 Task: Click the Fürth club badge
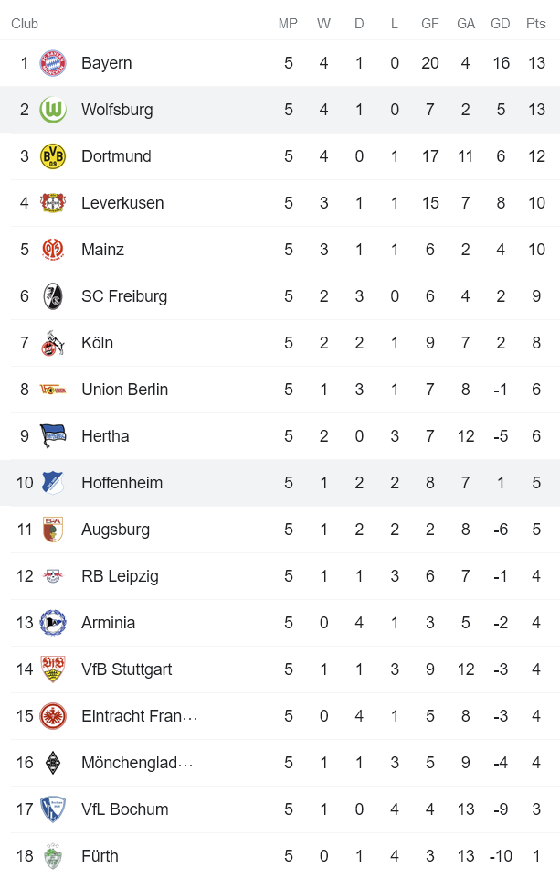pyautogui.click(x=53, y=856)
